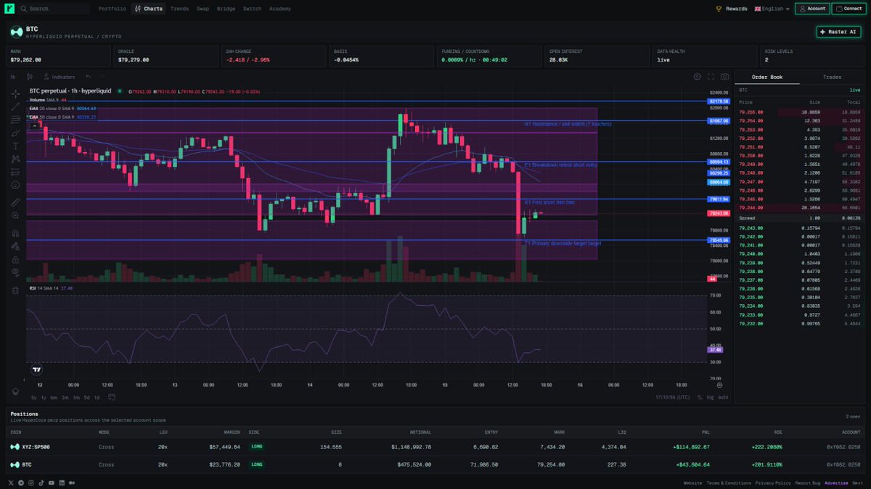
Task: Open go-to-date calendar icon
Action: point(112,397)
